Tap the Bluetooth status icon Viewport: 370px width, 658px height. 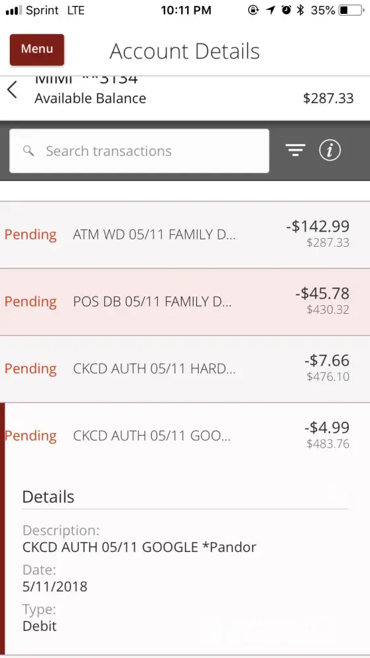(300, 10)
